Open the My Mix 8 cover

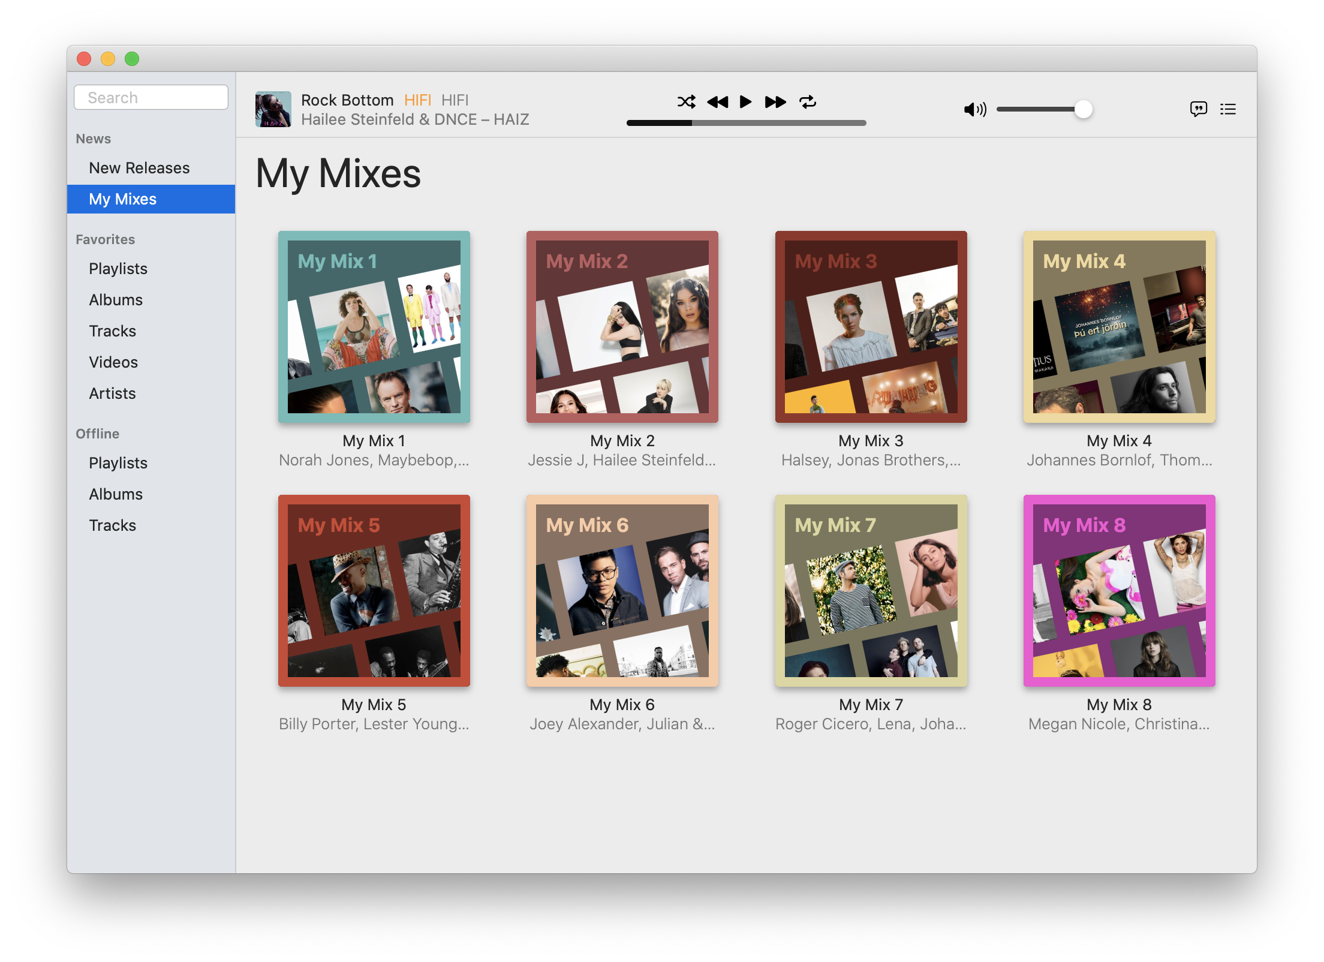pyautogui.click(x=1120, y=591)
